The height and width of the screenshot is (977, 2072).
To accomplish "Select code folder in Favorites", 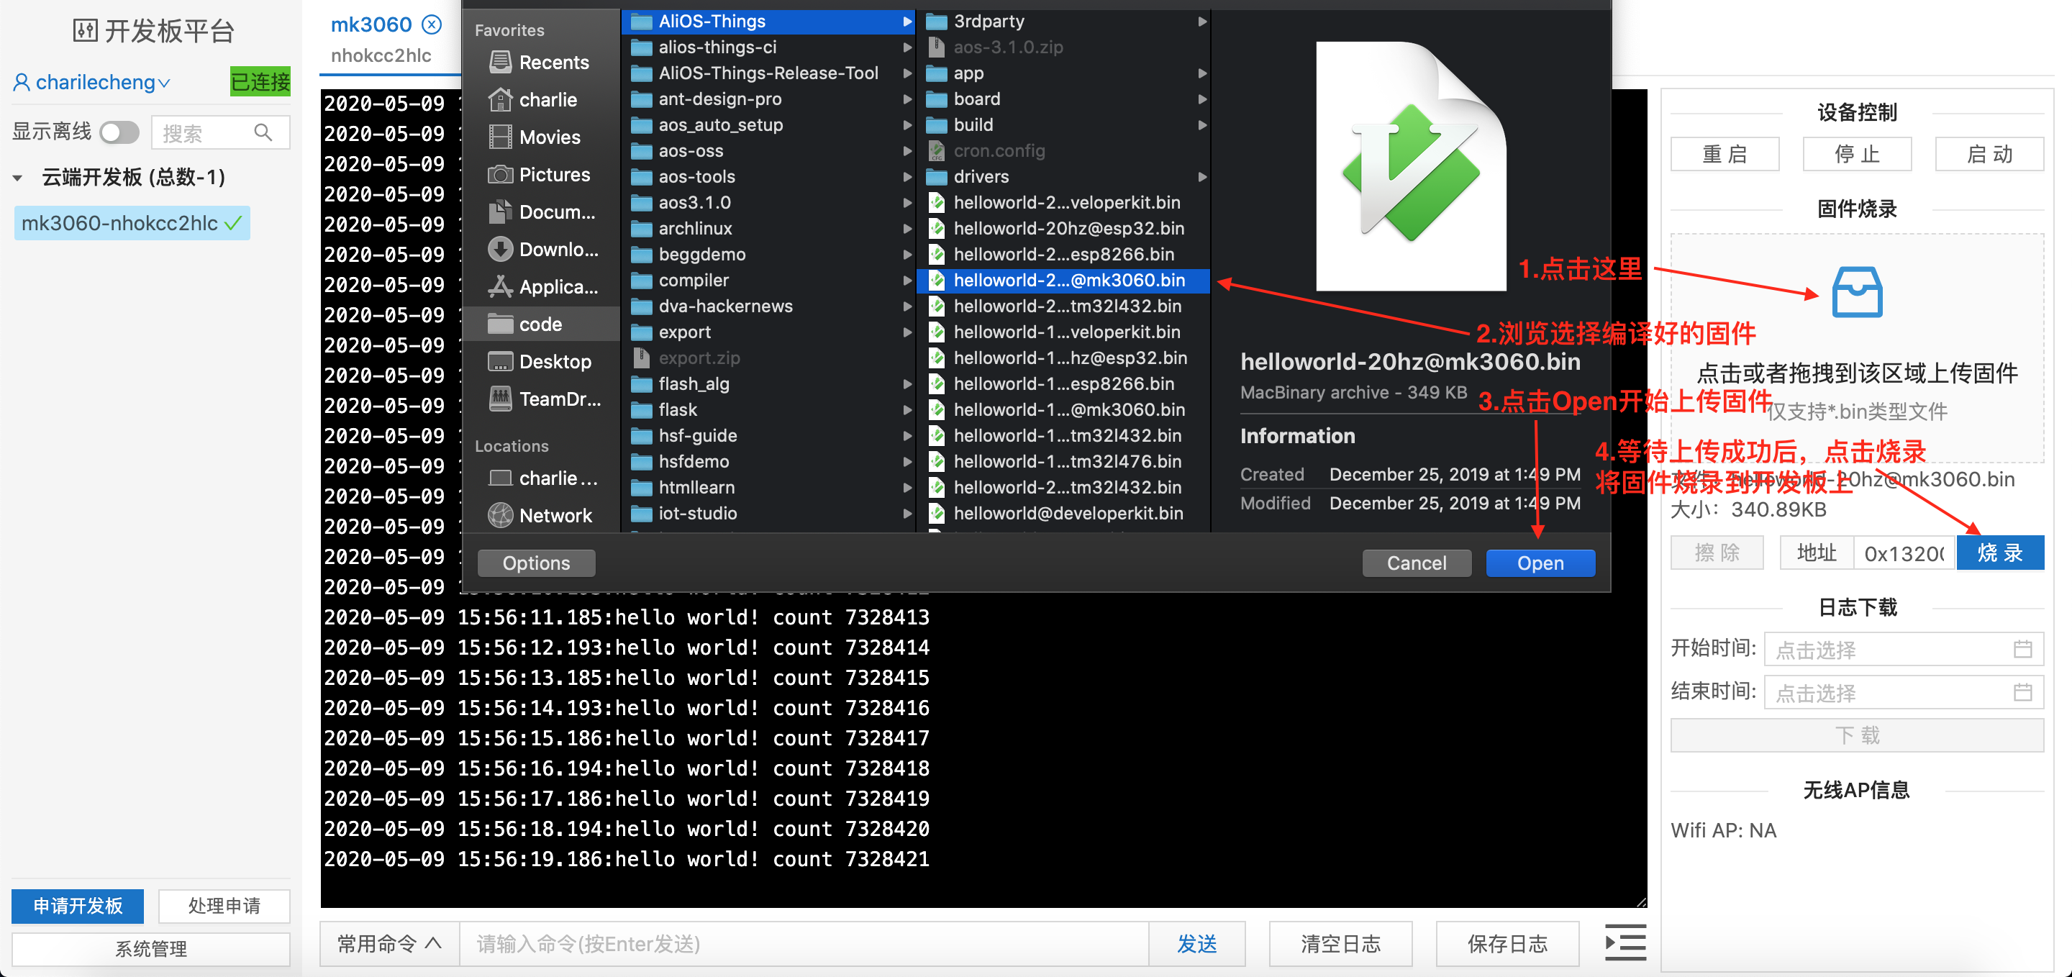I will pyautogui.click(x=540, y=324).
